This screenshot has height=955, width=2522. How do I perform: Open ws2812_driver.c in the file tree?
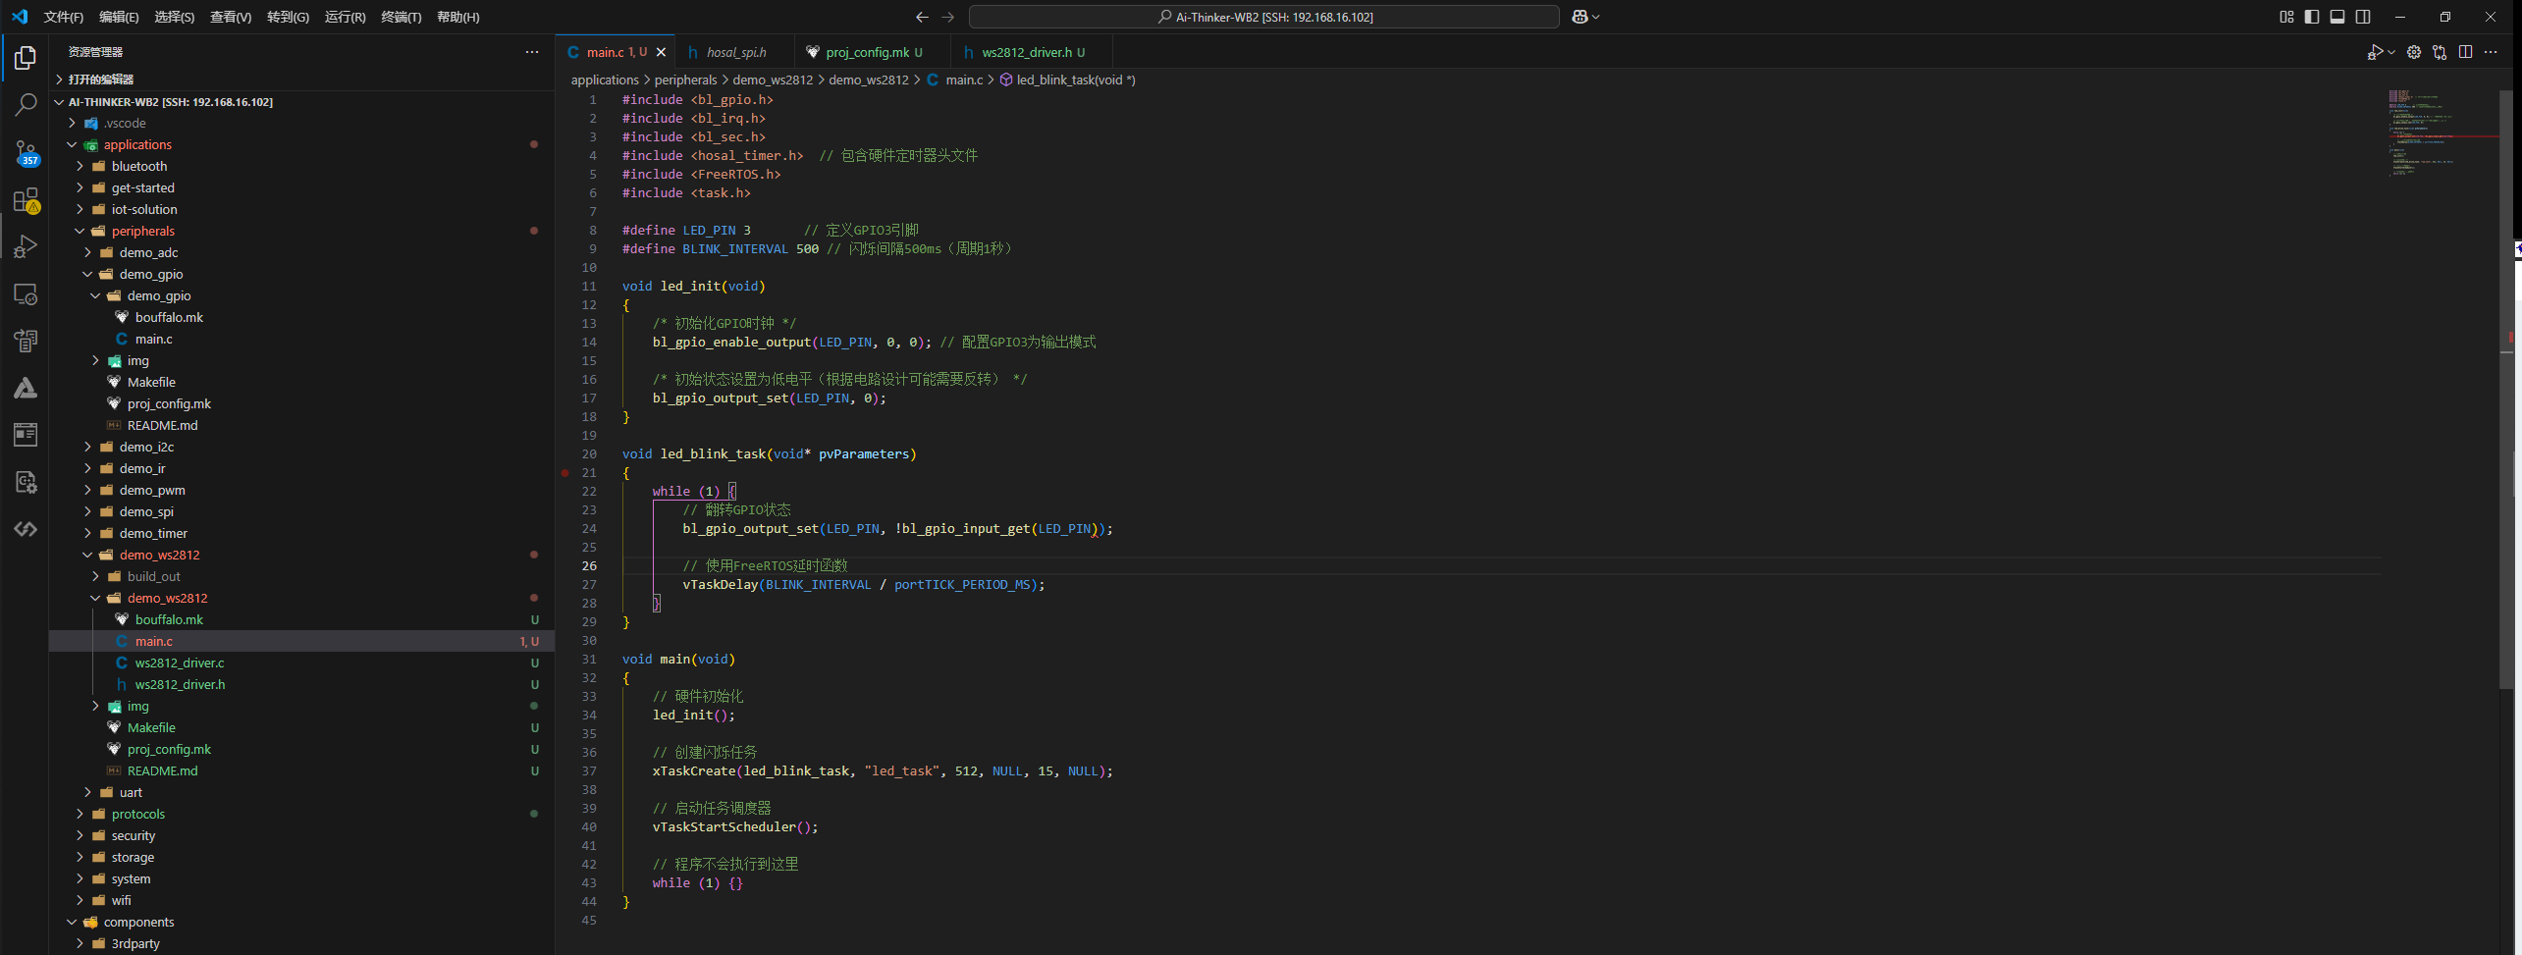(301, 663)
